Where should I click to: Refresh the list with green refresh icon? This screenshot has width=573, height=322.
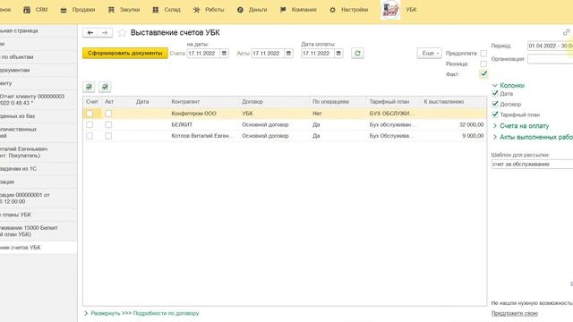click(357, 54)
